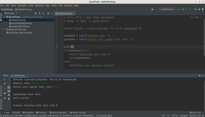Click the warnings indicator in editor corner

[x=191, y=17]
